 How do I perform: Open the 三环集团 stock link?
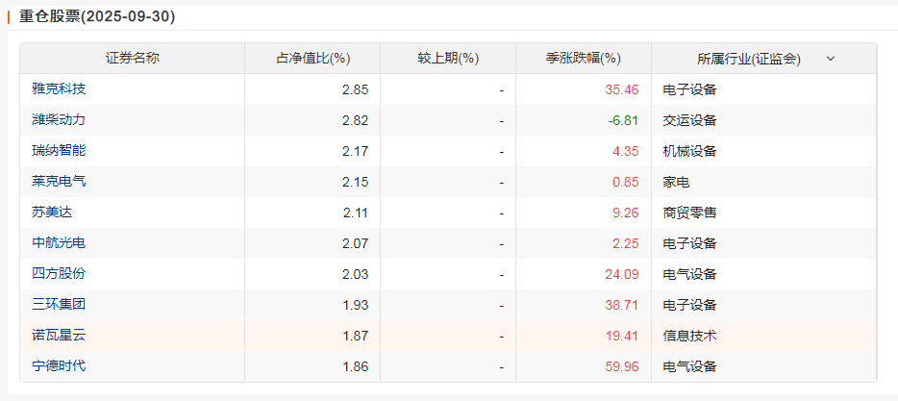59,304
